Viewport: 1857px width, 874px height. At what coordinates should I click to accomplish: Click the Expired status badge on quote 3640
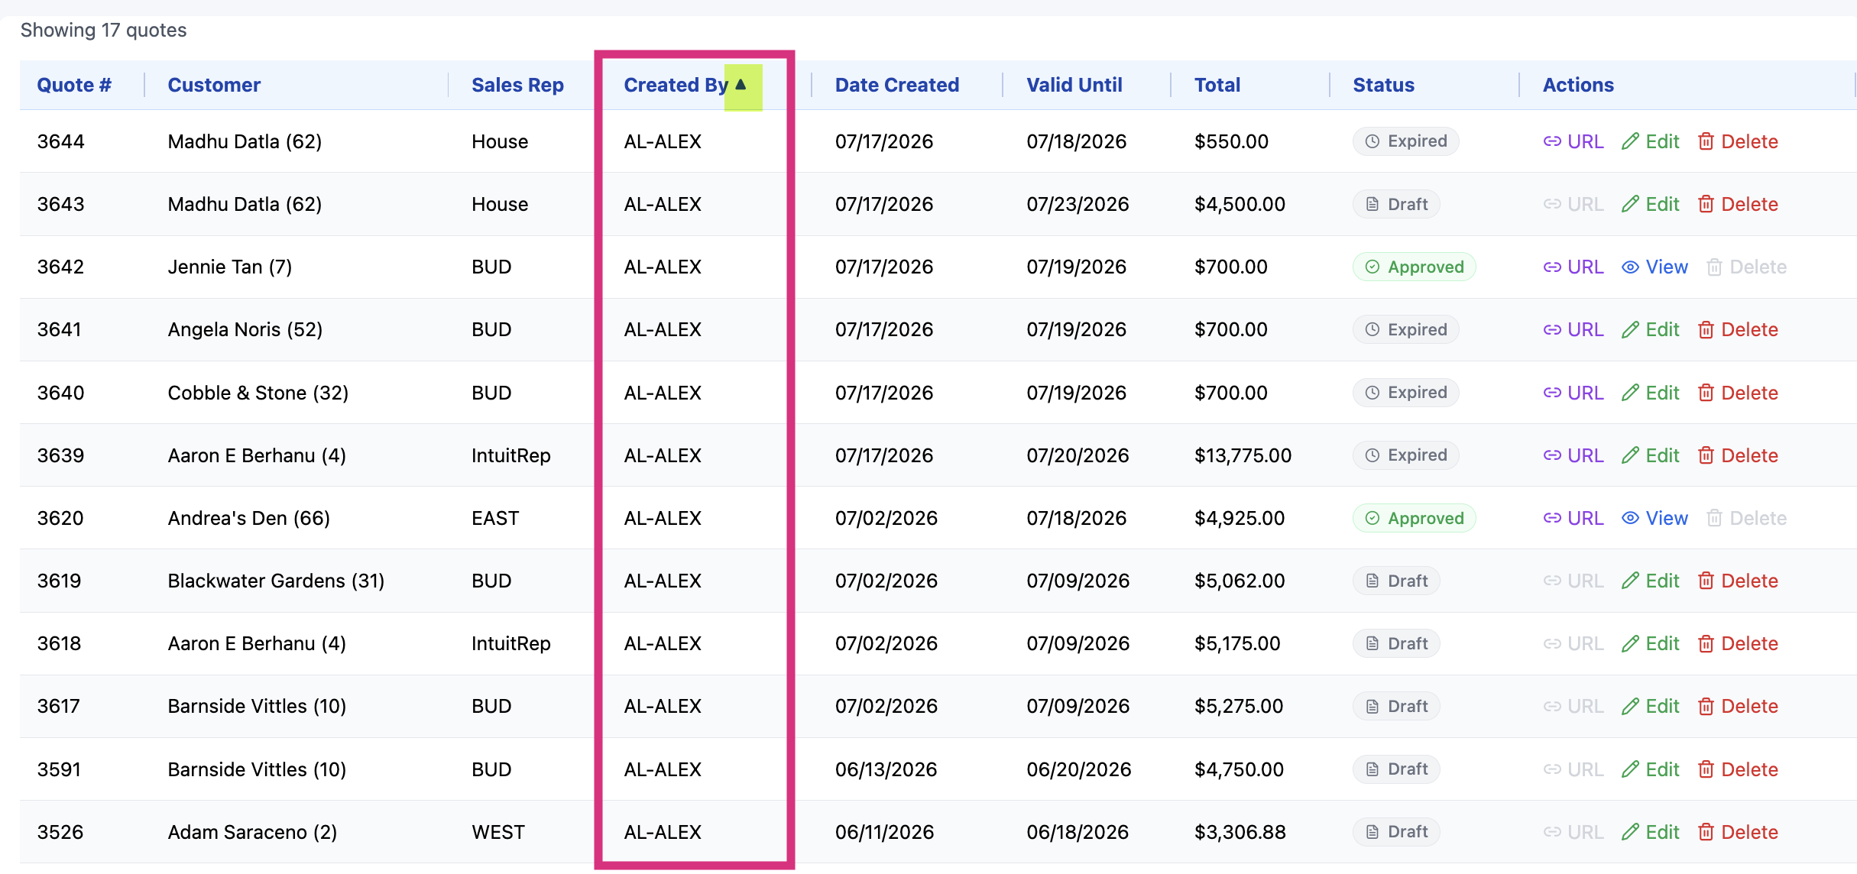[1405, 393]
